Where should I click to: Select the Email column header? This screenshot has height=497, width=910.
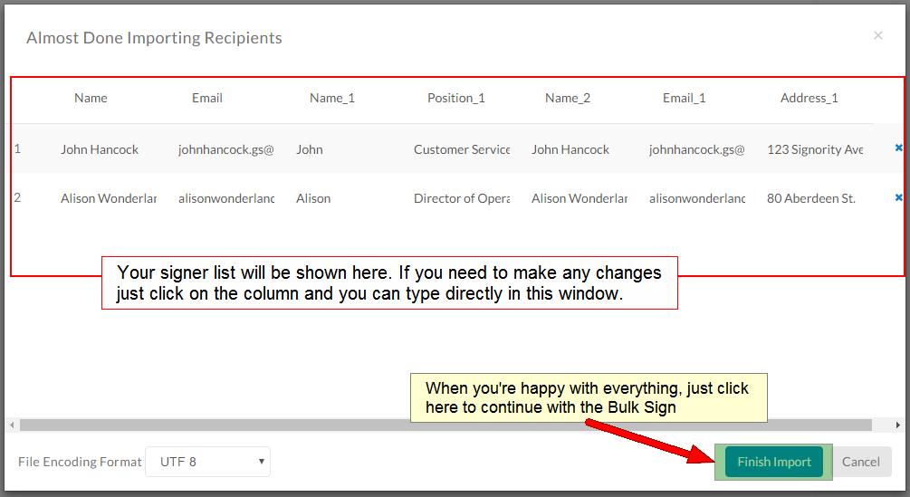(207, 98)
